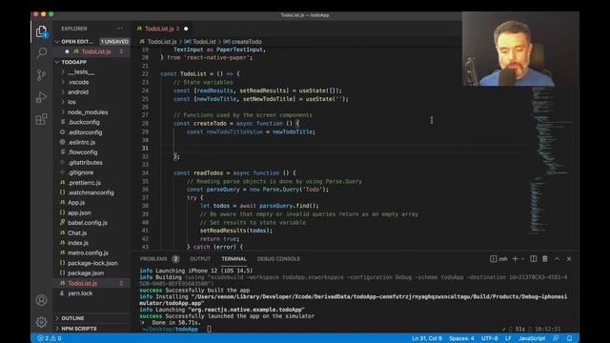Click the unsaved dot on TodoList.js tab
The height and width of the screenshot is (343, 610).
click(x=186, y=29)
